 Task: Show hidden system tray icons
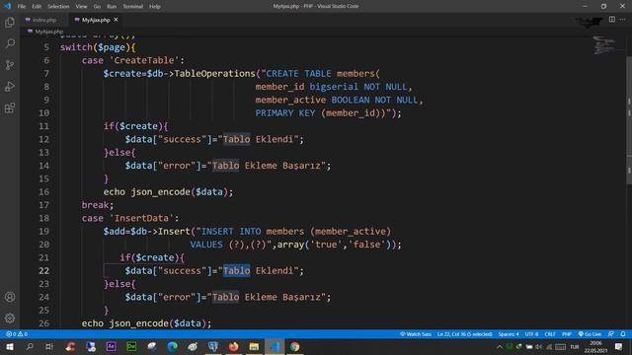(500, 346)
